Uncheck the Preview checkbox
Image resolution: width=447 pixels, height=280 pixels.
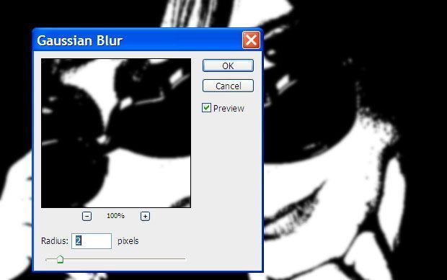[206, 108]
